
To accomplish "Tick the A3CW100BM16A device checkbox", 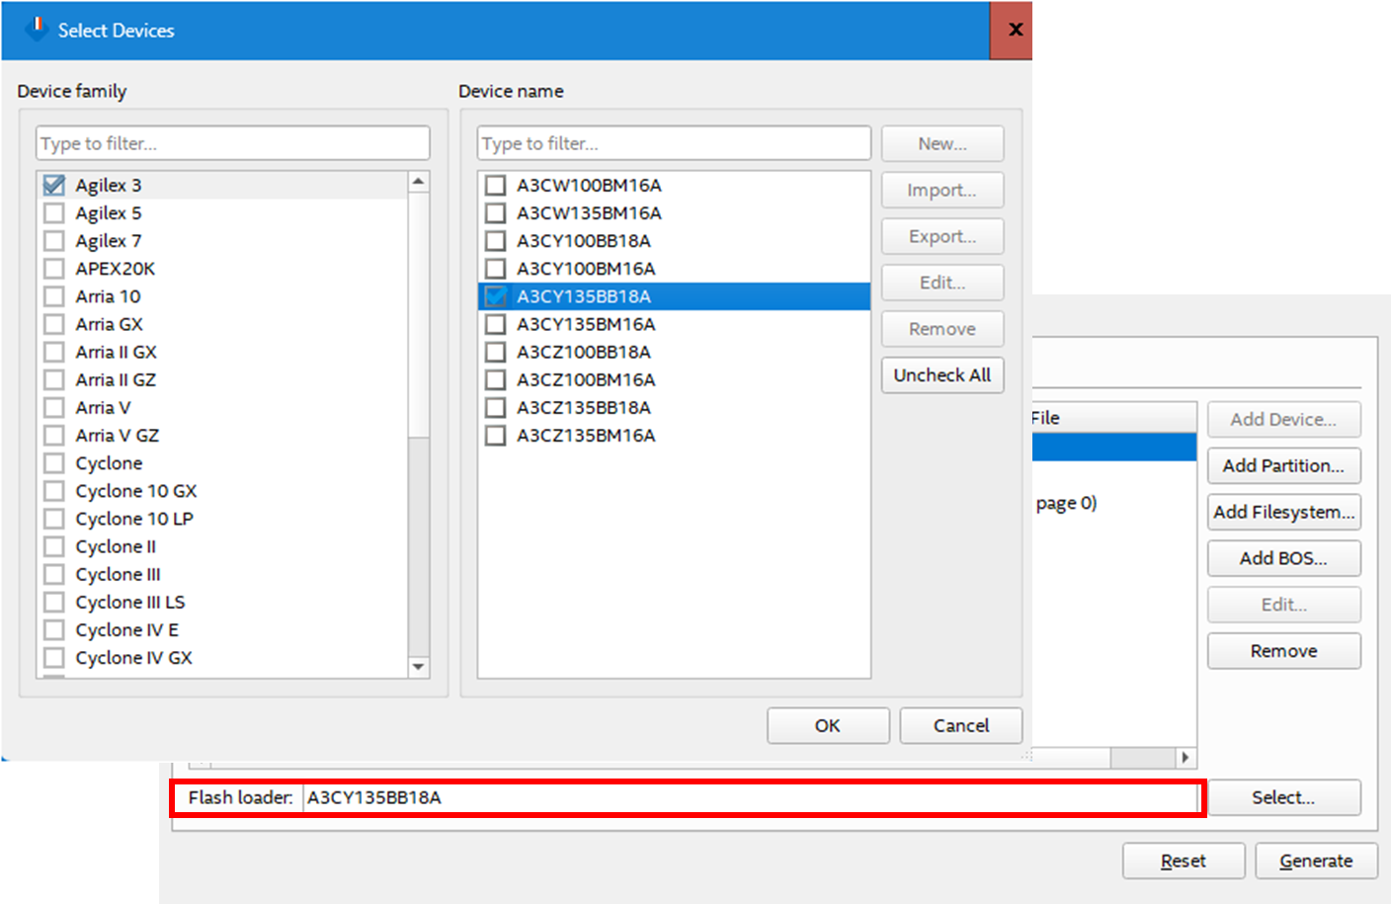I will pos(496,185).
